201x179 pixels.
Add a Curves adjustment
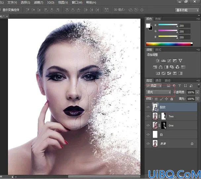coord(169,60)
